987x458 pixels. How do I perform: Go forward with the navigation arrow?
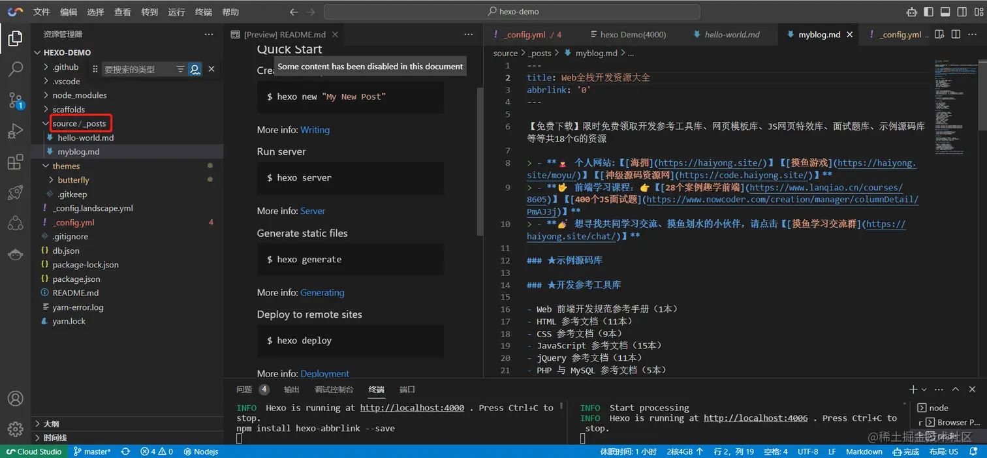click(311, 12)
